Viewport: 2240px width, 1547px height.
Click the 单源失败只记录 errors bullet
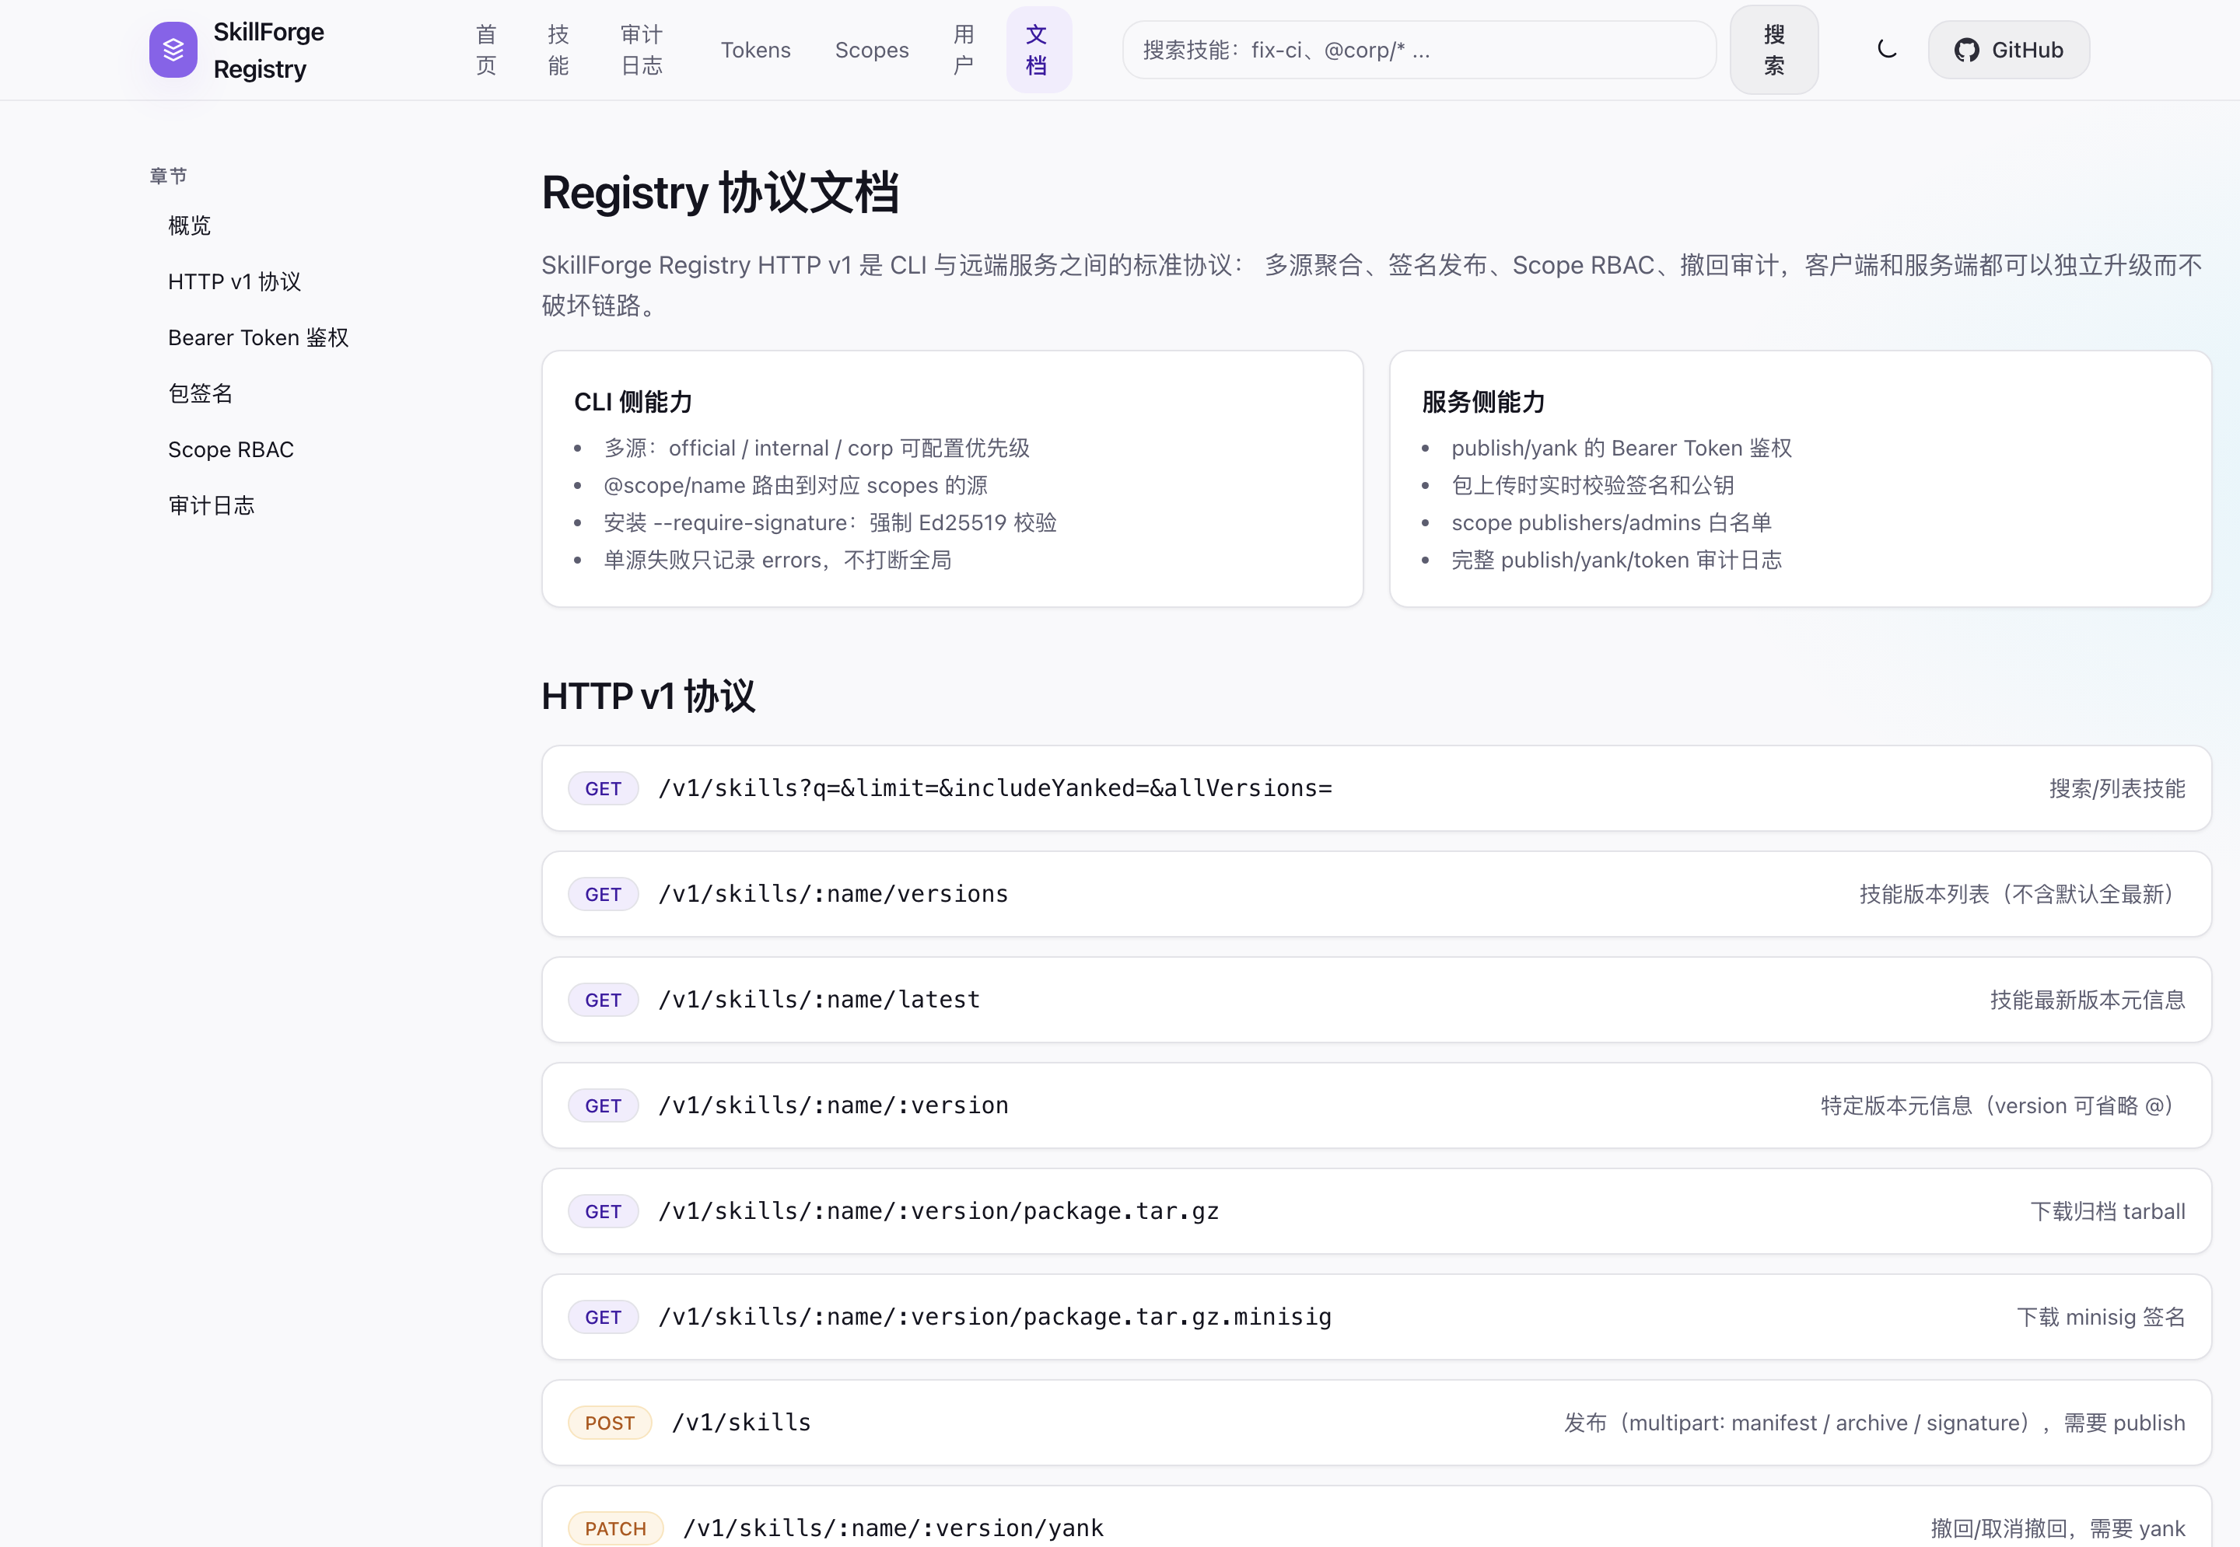pos(778,560)
